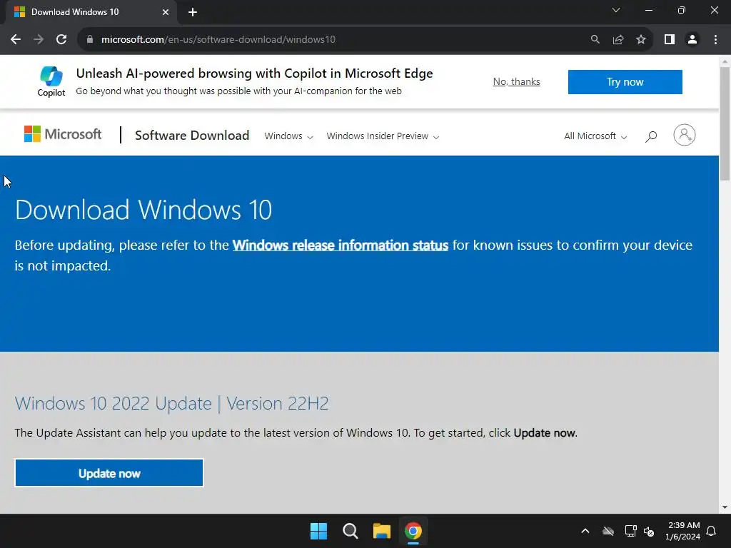731x548 pixels.
Task: Click the Download Windows 10 heading
Action: (x=143, y=210)
